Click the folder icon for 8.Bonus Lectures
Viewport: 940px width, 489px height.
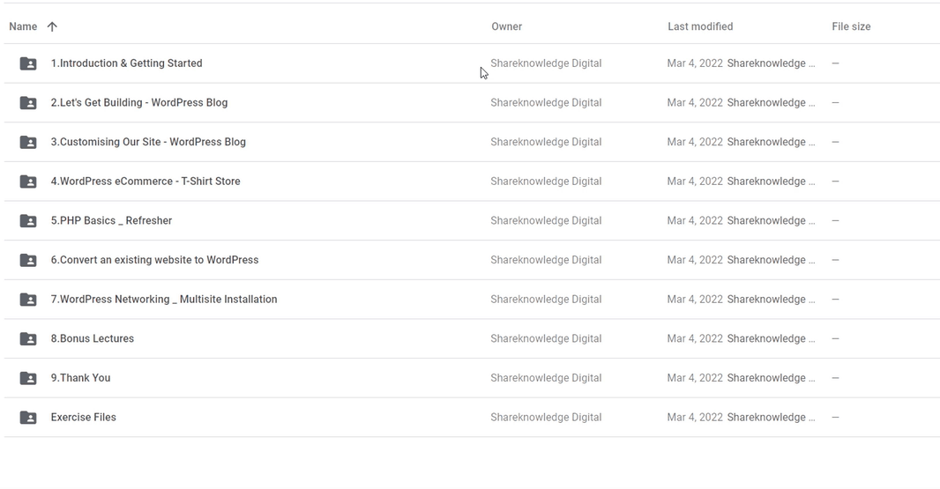28,338
